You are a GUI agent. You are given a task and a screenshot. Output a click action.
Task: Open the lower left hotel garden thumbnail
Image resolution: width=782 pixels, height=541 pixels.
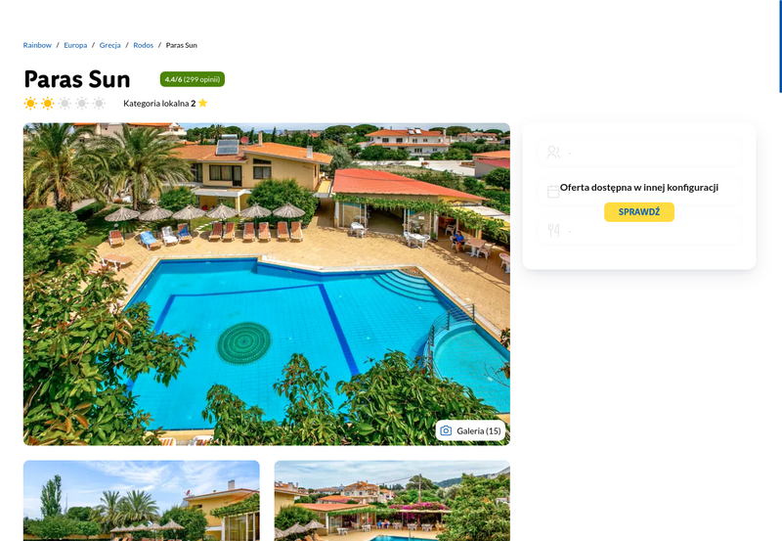click(x=141, y=501)
